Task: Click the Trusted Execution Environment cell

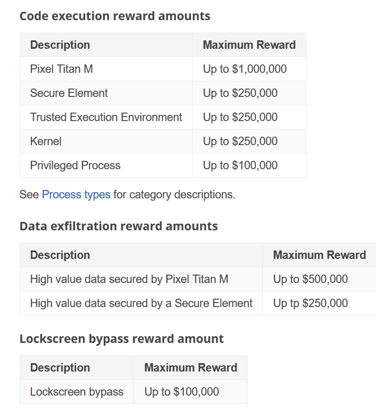Action: 106,117
